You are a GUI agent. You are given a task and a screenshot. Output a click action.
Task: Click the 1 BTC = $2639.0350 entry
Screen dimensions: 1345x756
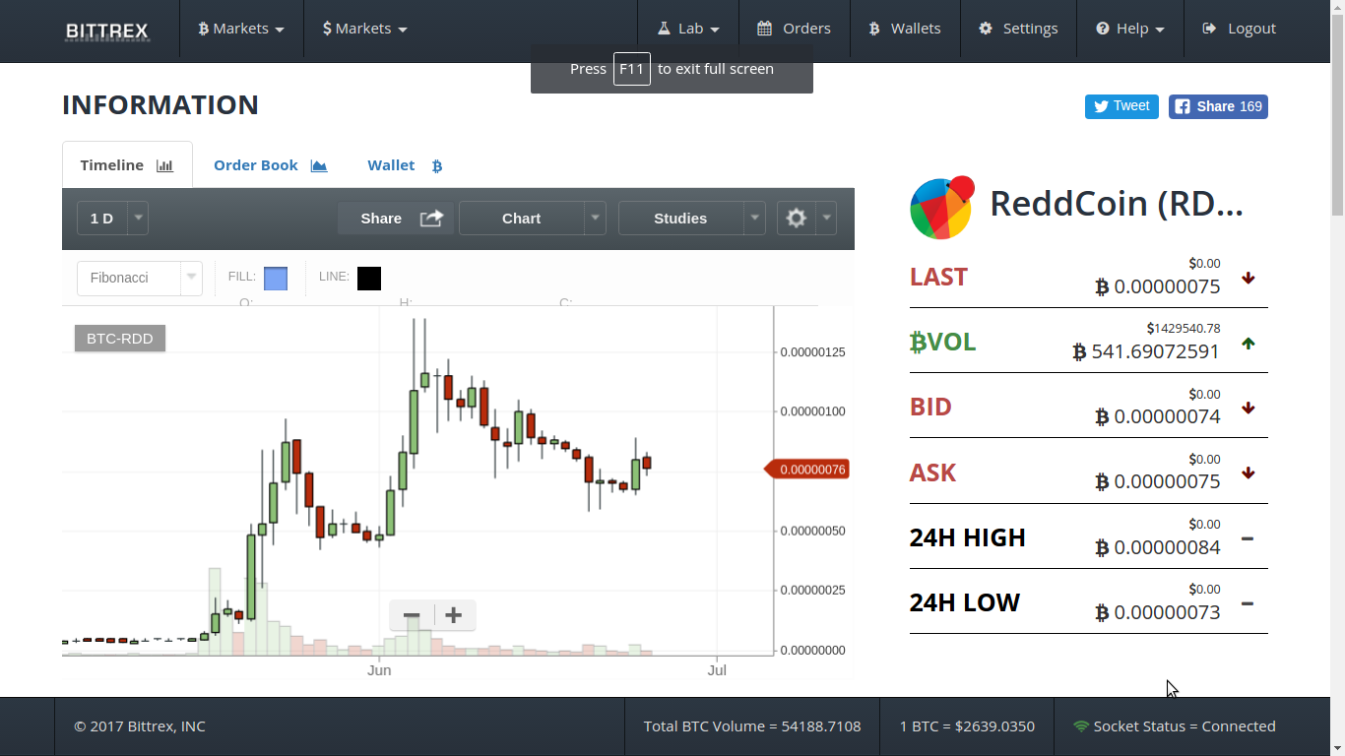(x=967, y=726)
